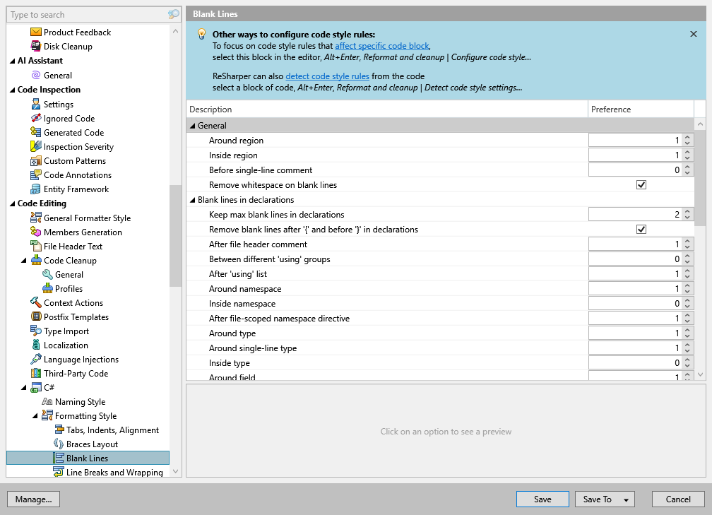Click the Product Feedback envelope icon

(x=36, y=32)
